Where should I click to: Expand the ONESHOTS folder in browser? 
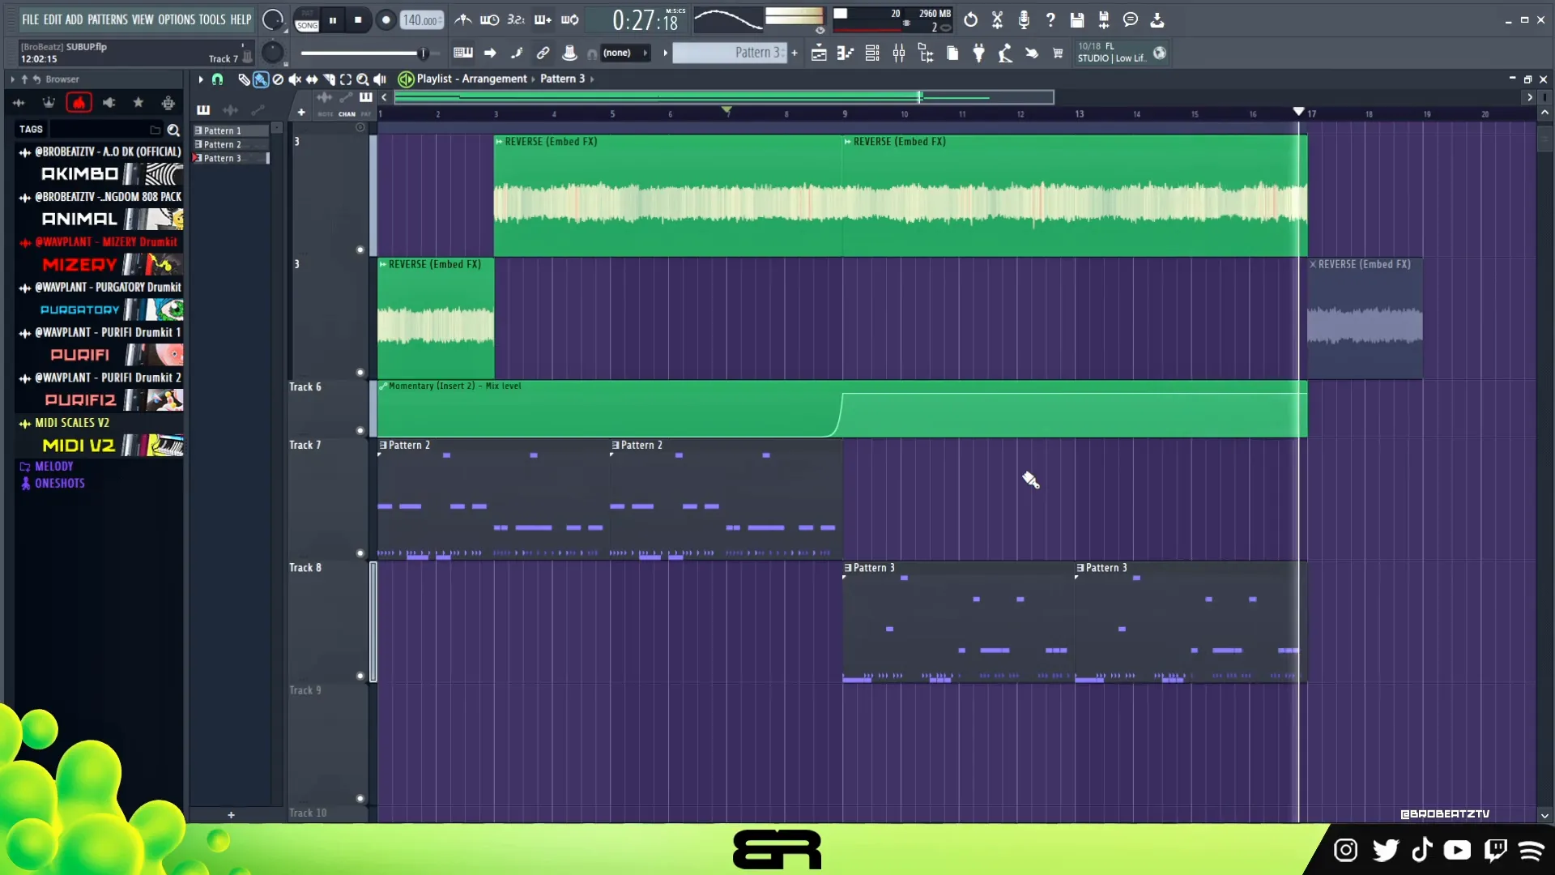pos(53,484)
